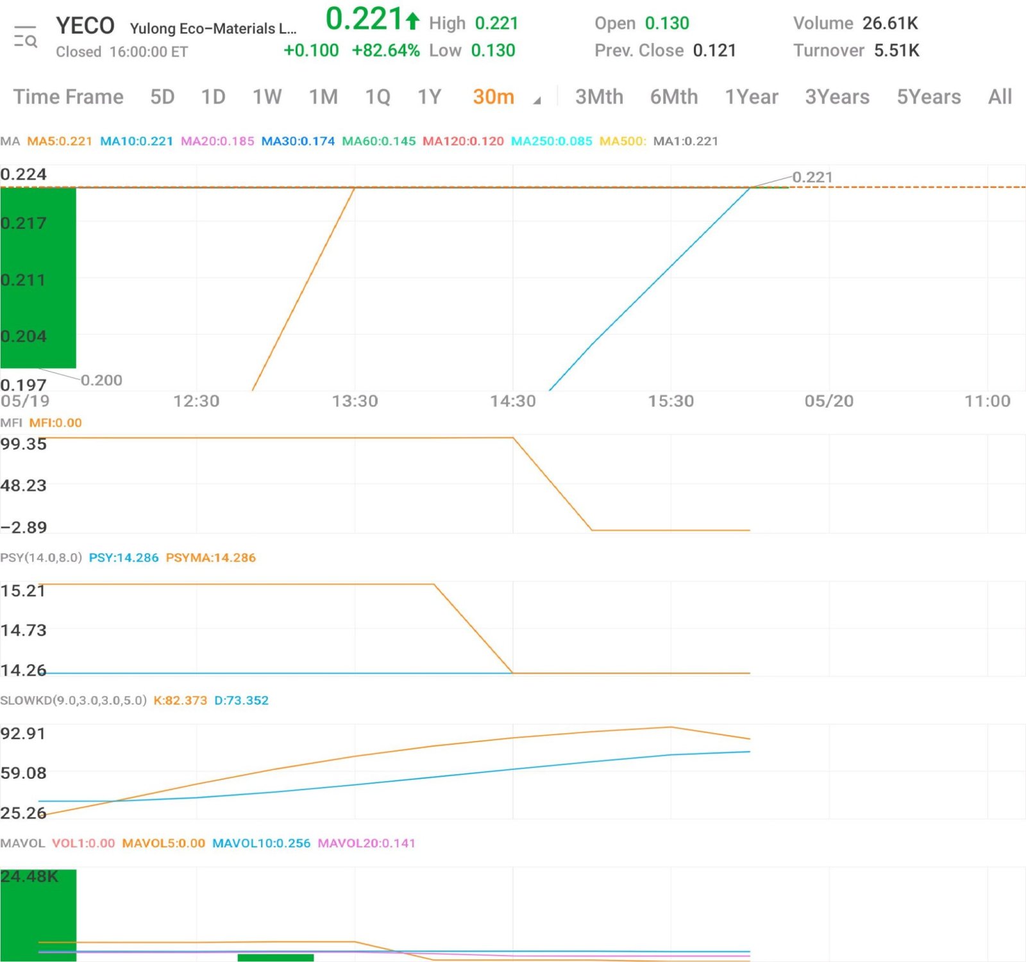Click the MAVOL20:0.141 value label
Image resolution: width=1026 pixels, height=962 pixels.
pos(367,843)
